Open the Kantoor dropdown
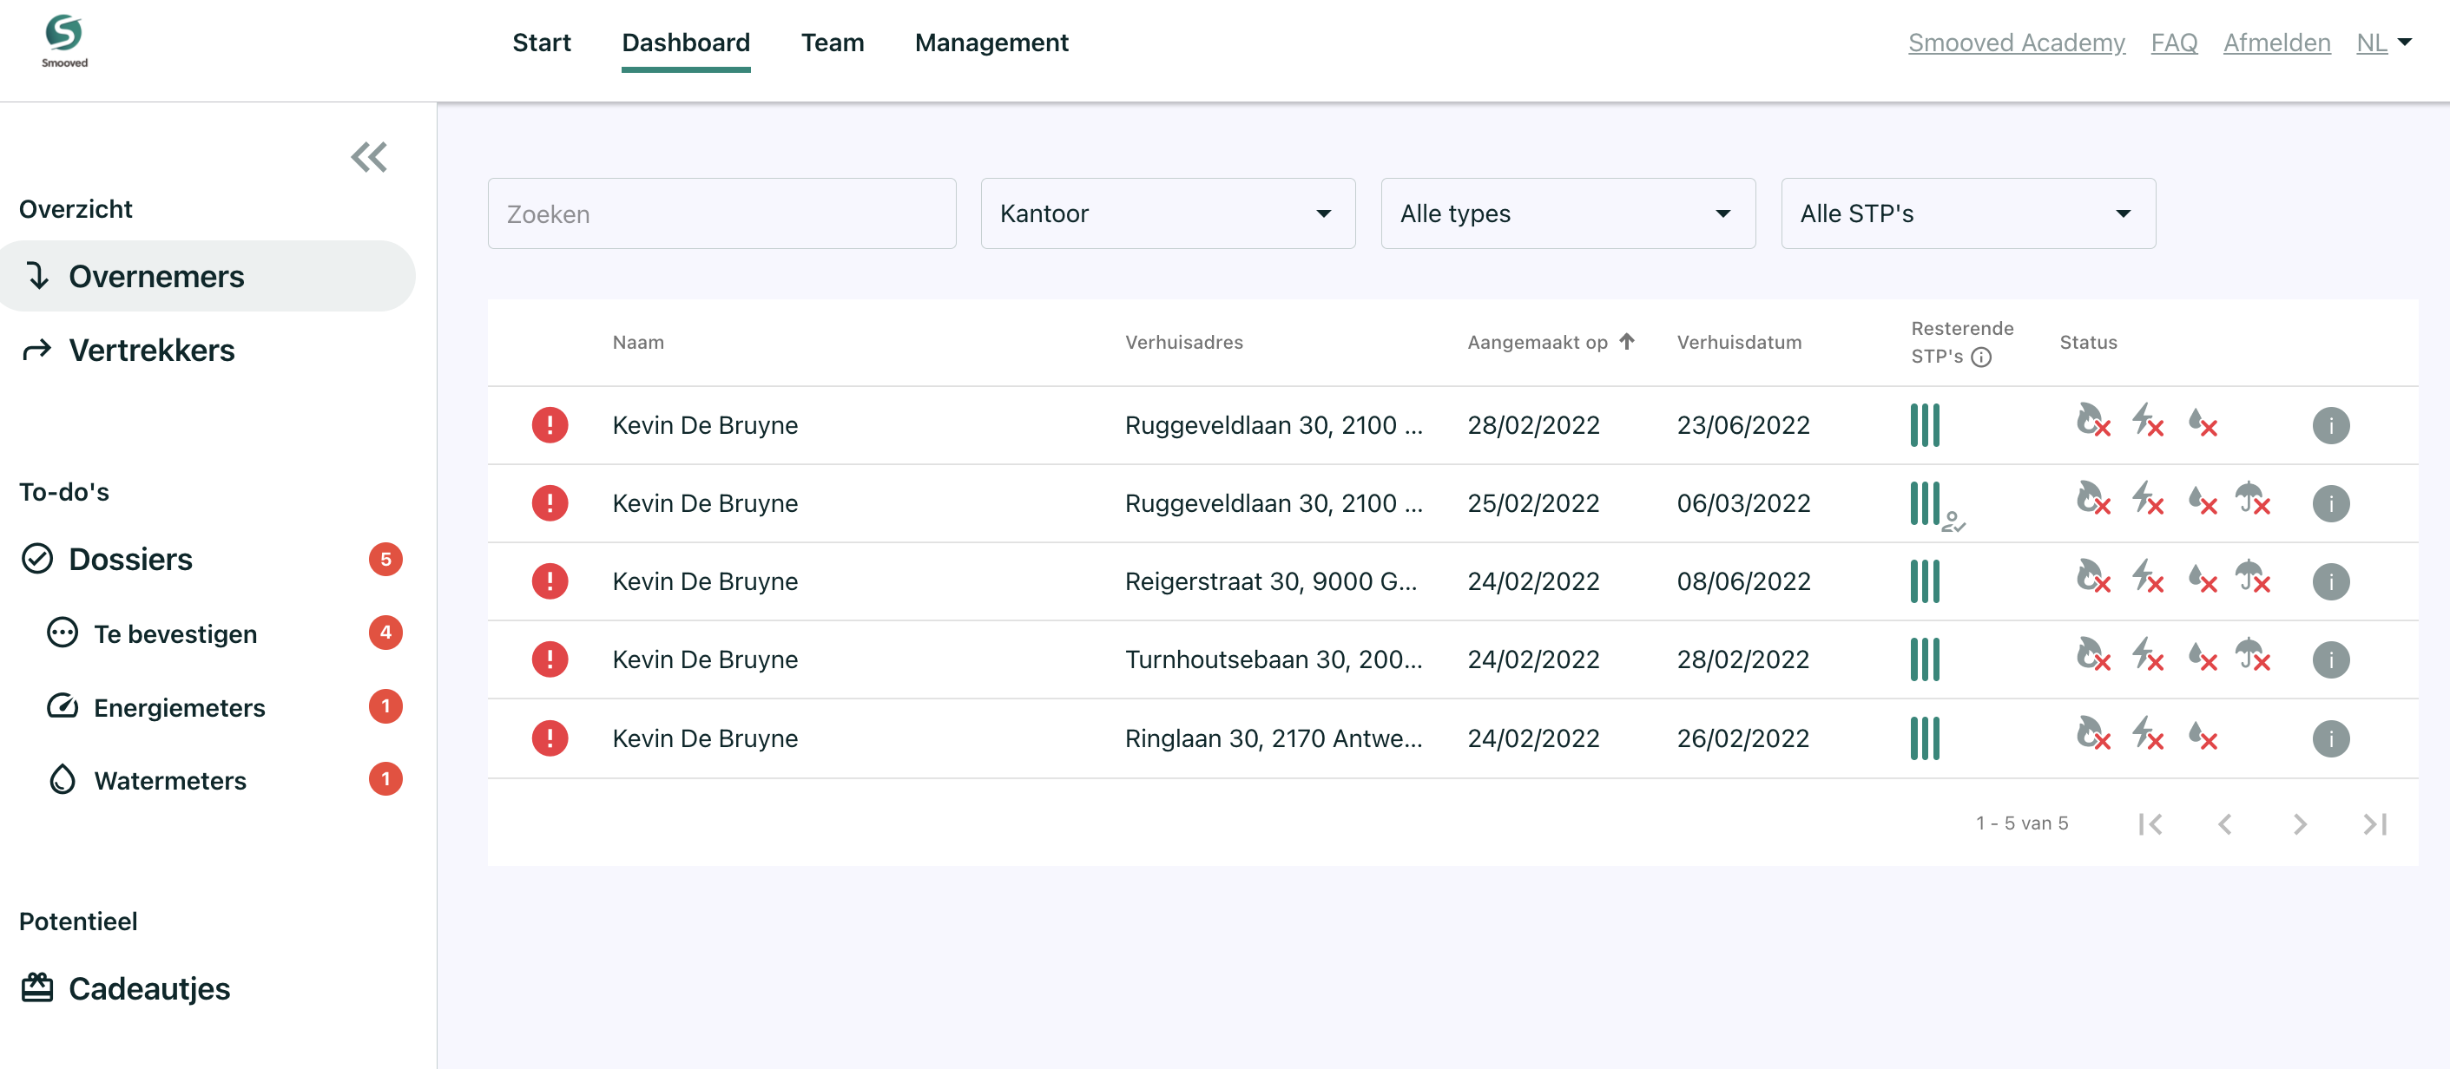Viewport: 2450px width, 1069px height. click(1167, 213)
